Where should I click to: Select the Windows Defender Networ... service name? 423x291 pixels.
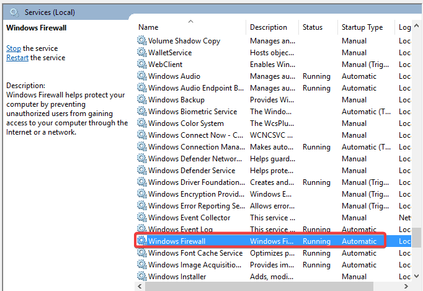pos(195,159)
